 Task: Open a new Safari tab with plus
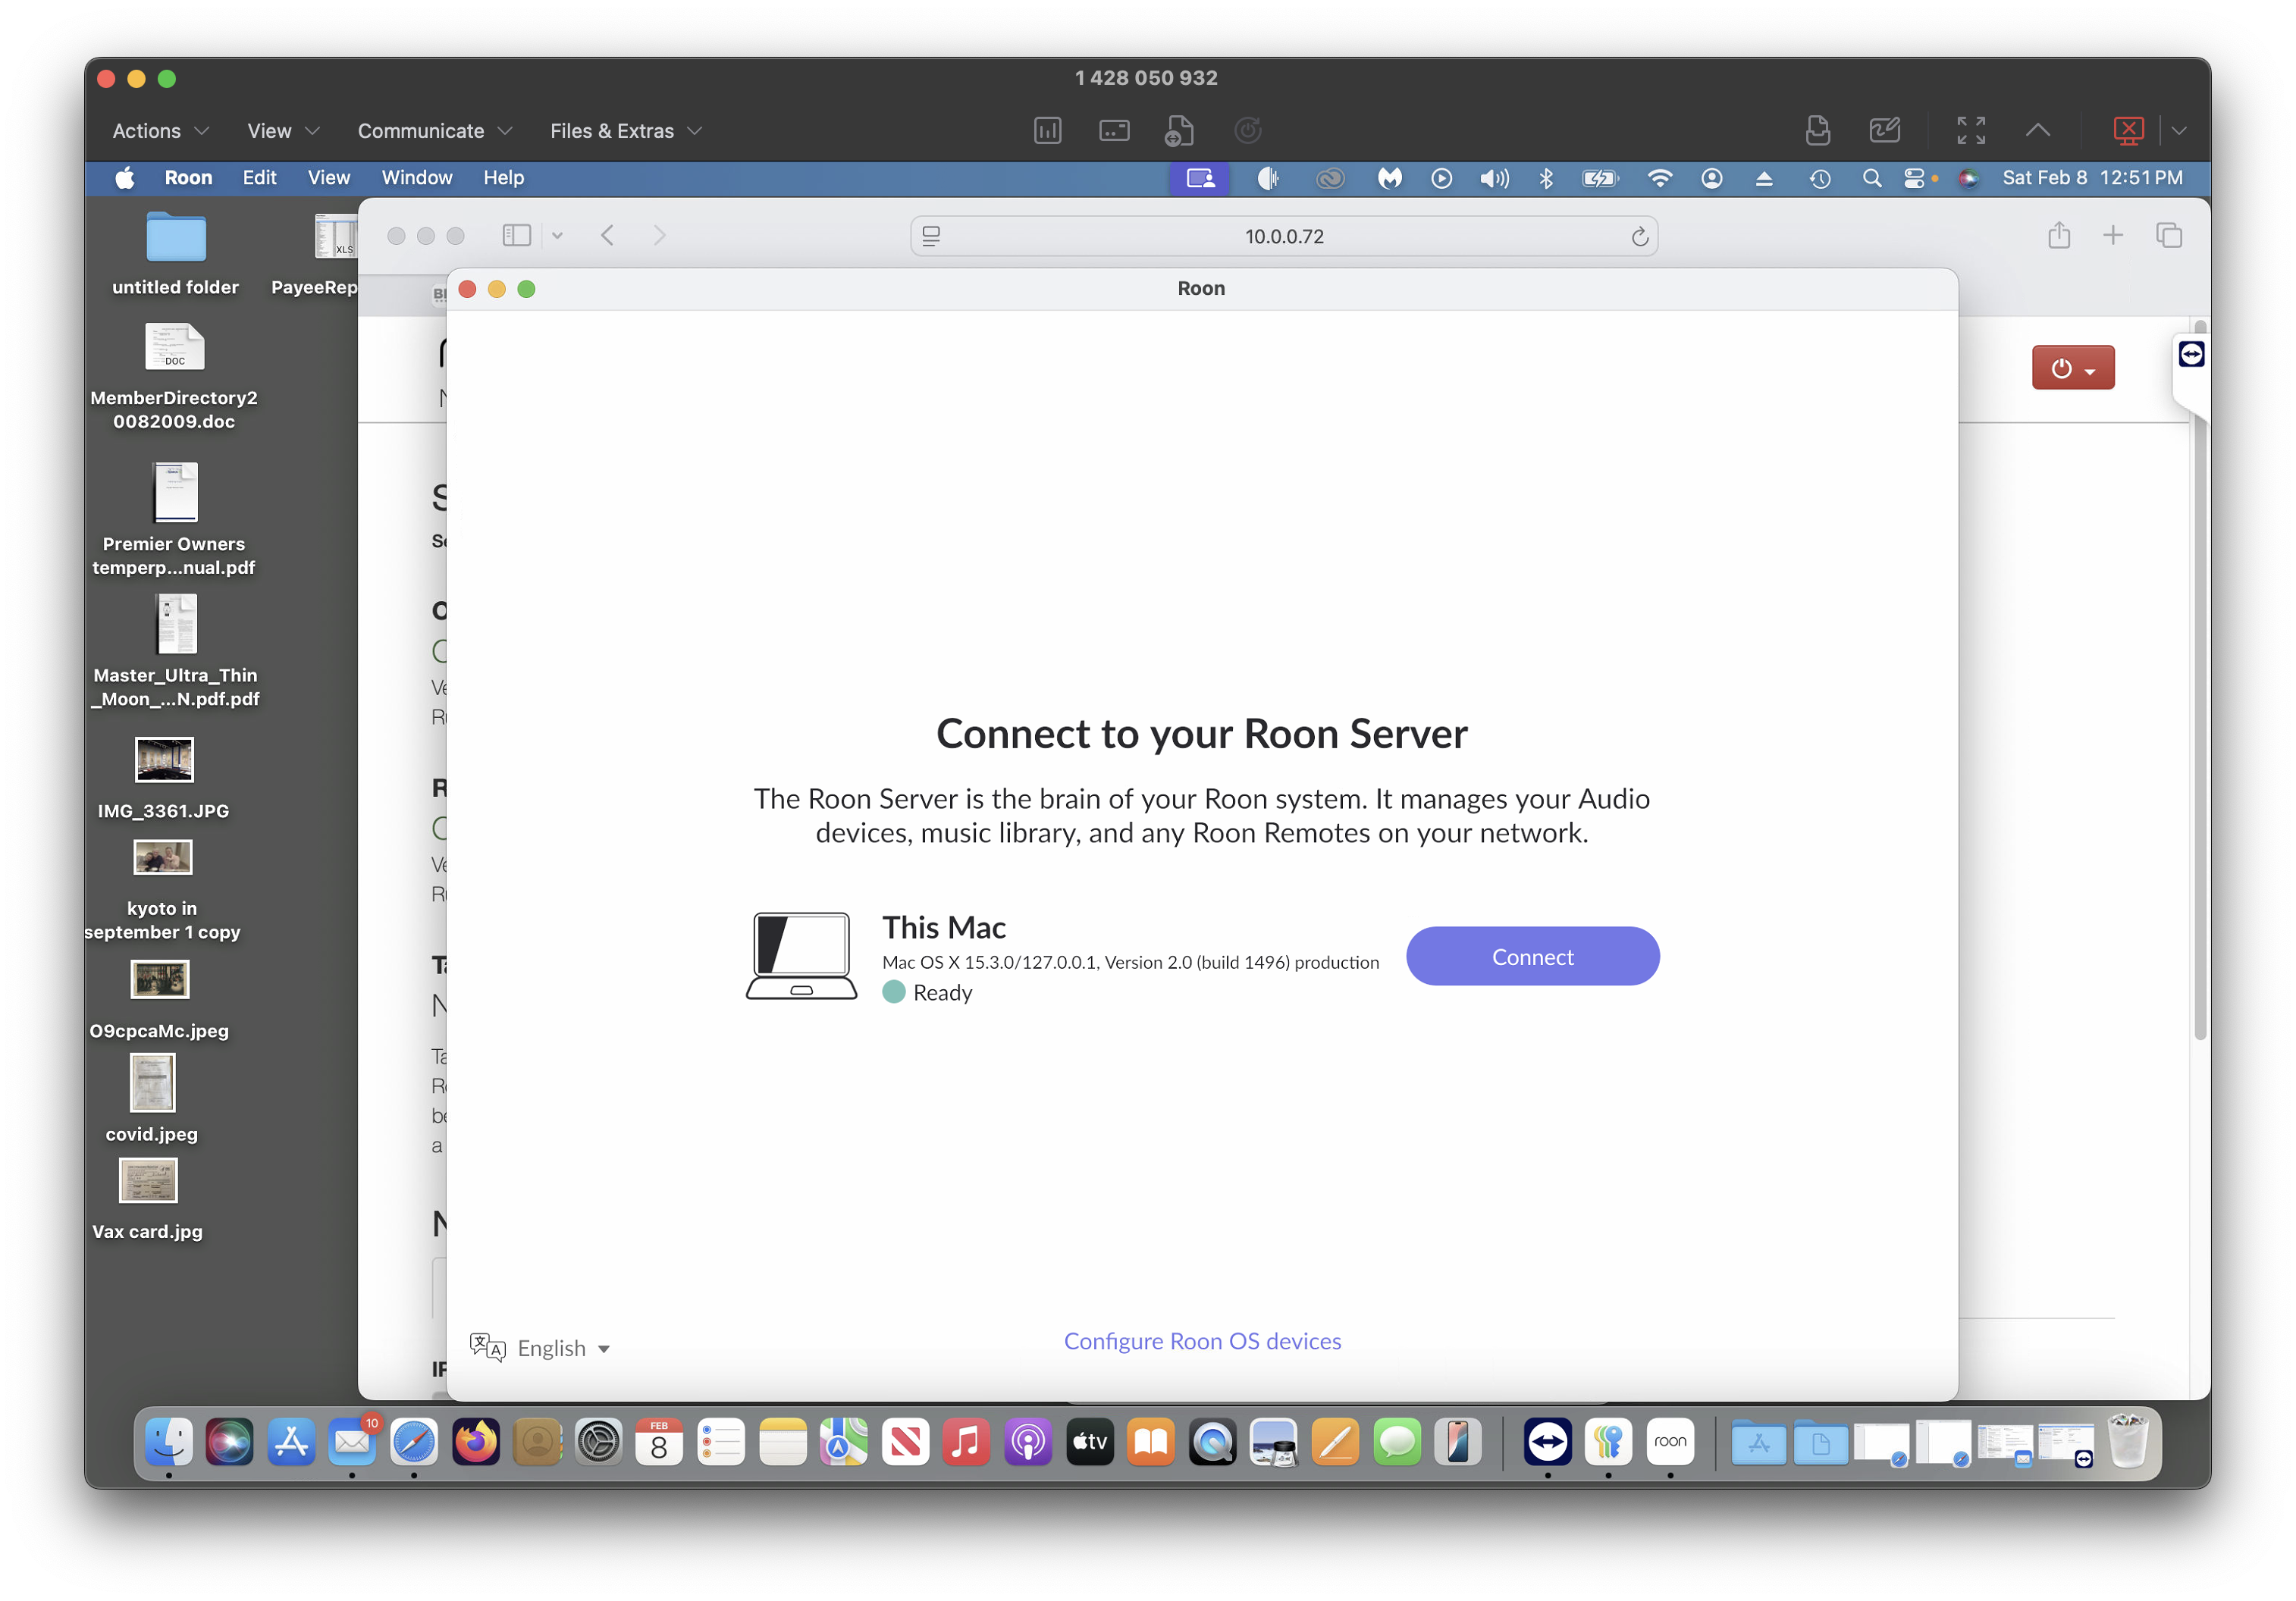click(2112, 235)
